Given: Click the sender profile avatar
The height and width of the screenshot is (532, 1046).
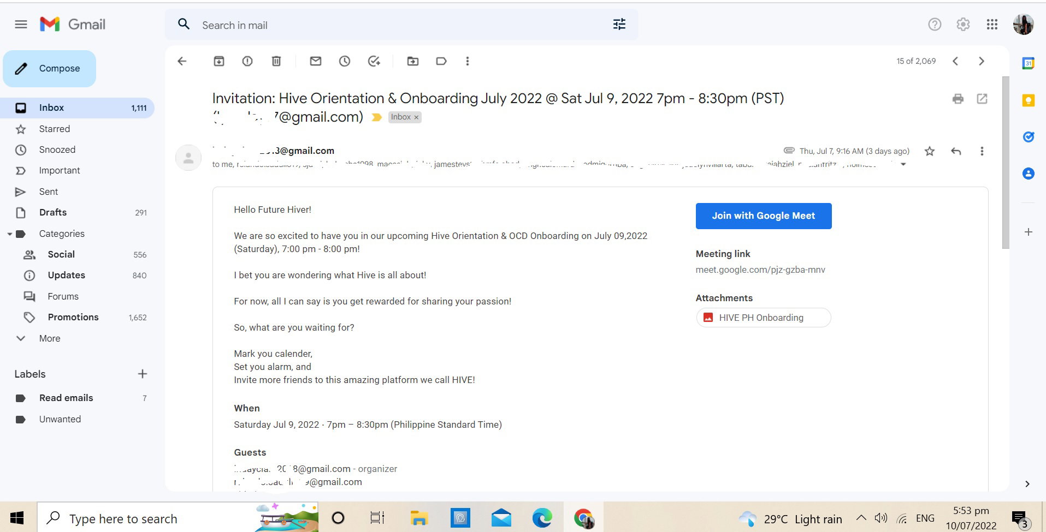Looking at the screenshot, I should pyautogui.click(x=188, y=158).
